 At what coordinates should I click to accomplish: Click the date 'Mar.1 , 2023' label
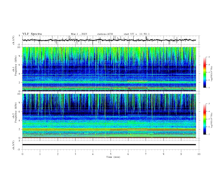(79, 34)
